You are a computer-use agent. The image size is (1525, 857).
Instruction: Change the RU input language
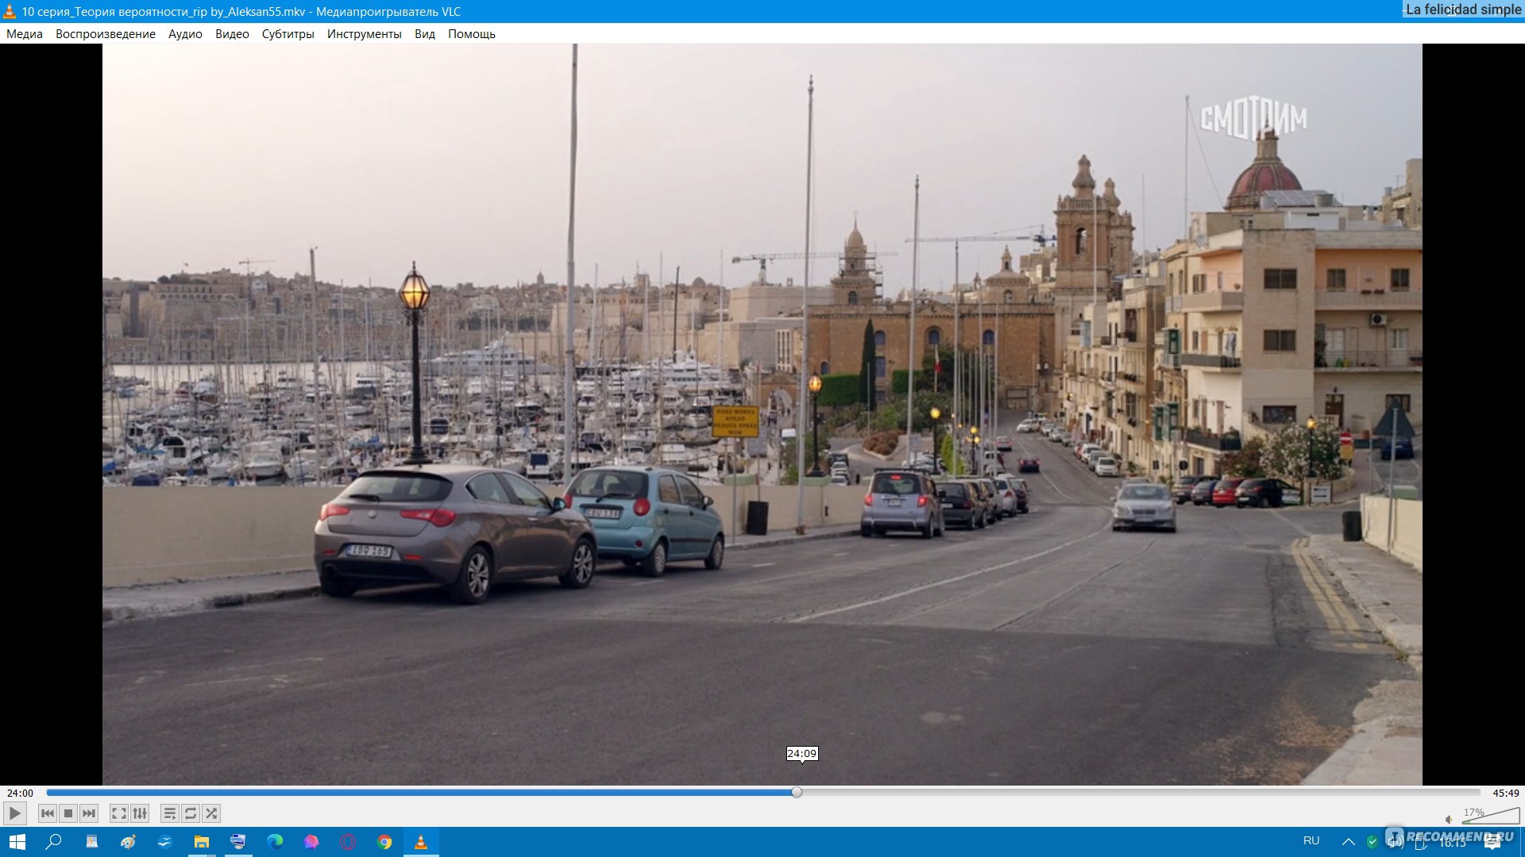[x=1311, y=841]
